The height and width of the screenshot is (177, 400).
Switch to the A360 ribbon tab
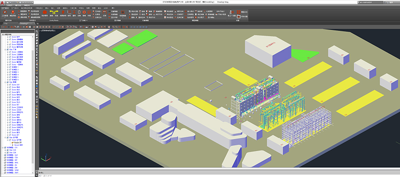coord(106,8)
